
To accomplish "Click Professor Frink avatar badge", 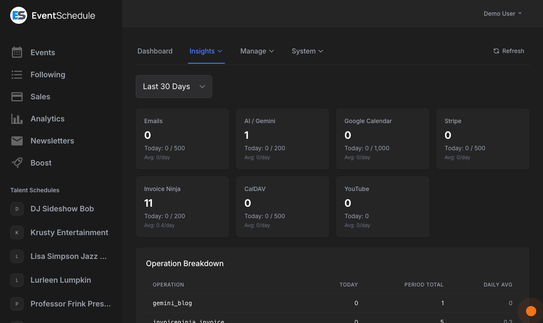I will pos(17,304).
